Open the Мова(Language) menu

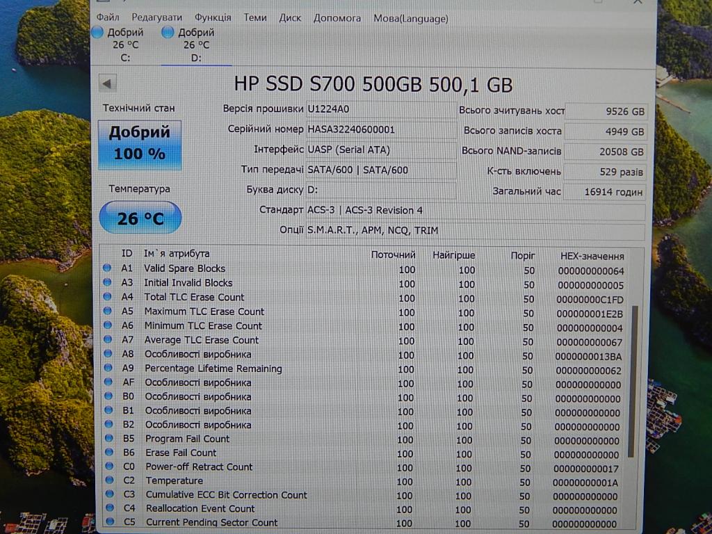[410, 19]
